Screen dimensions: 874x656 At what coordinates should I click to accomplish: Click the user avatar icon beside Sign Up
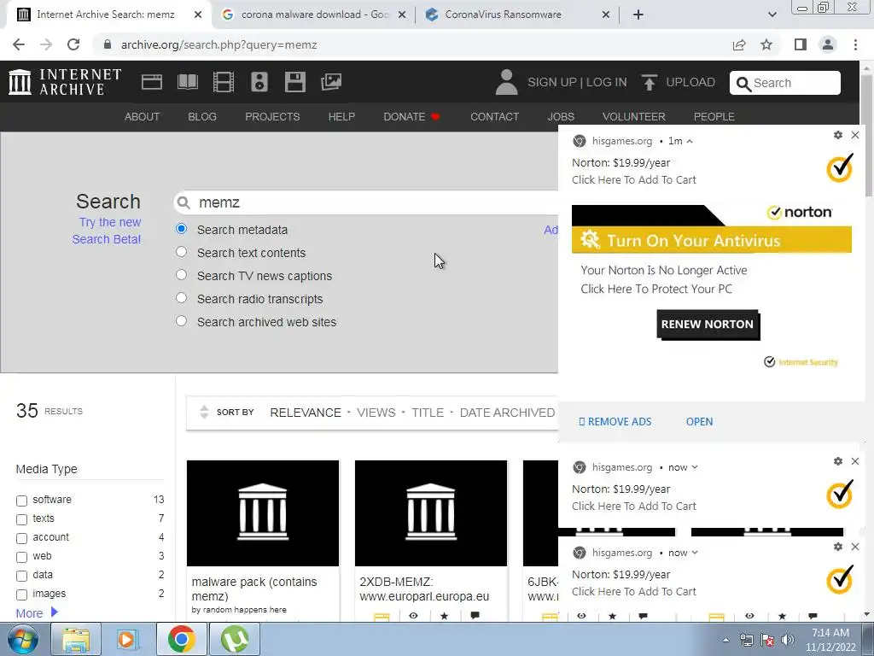tap(506, 82)
